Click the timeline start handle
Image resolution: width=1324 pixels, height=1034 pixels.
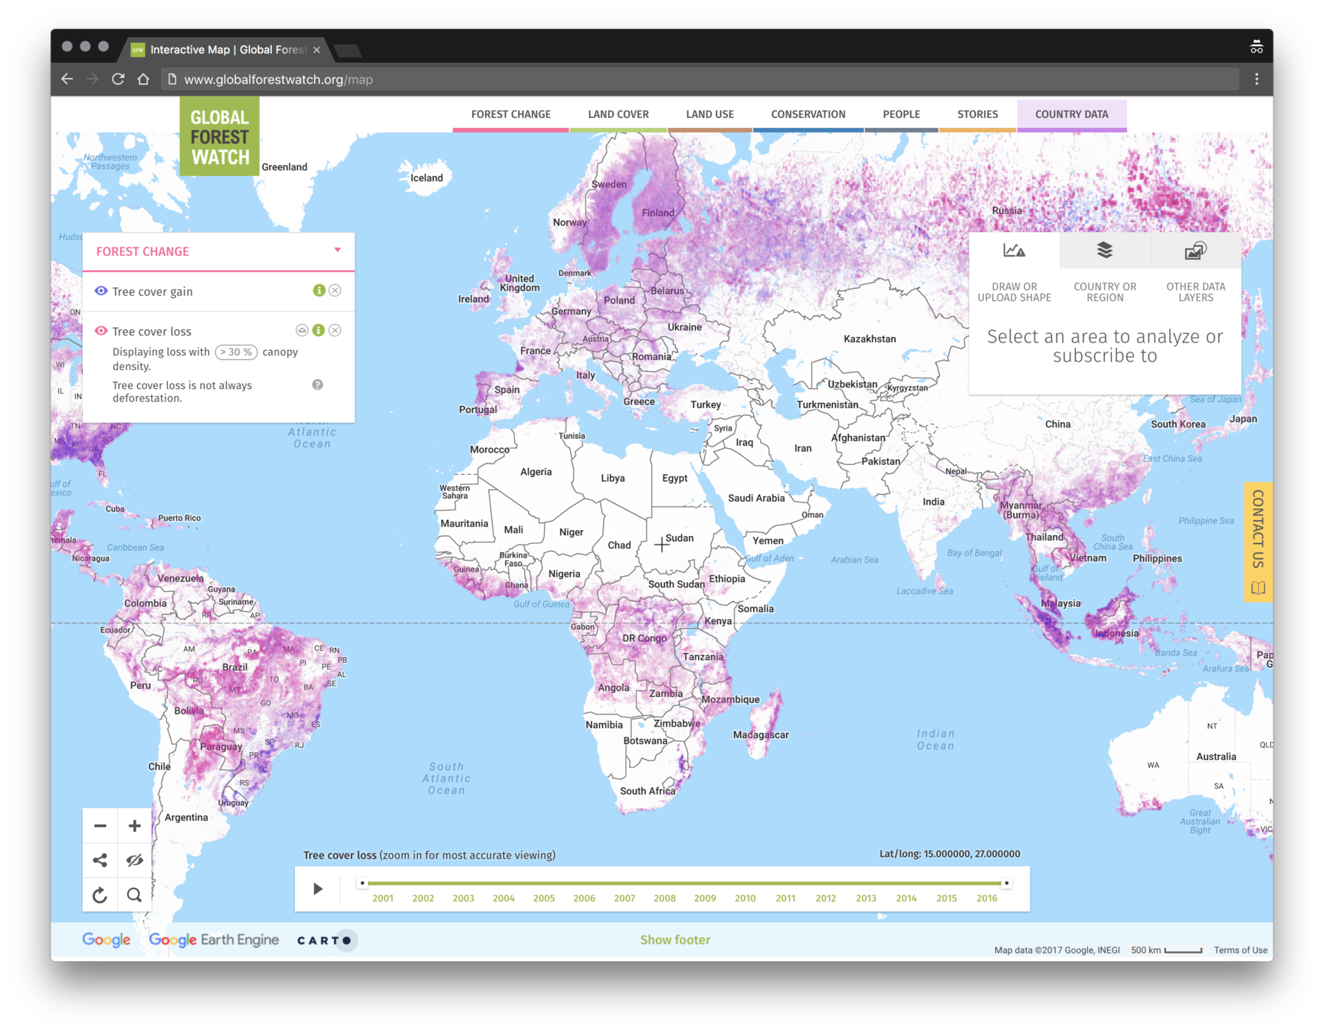point(362,883)
